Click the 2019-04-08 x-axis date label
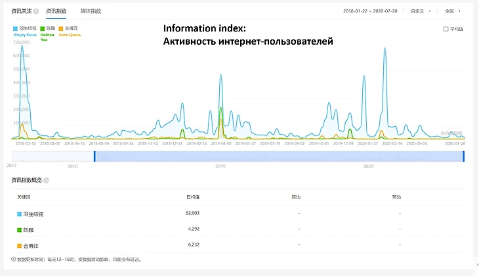This screenshot has width=479, height=276. point(221,143)
